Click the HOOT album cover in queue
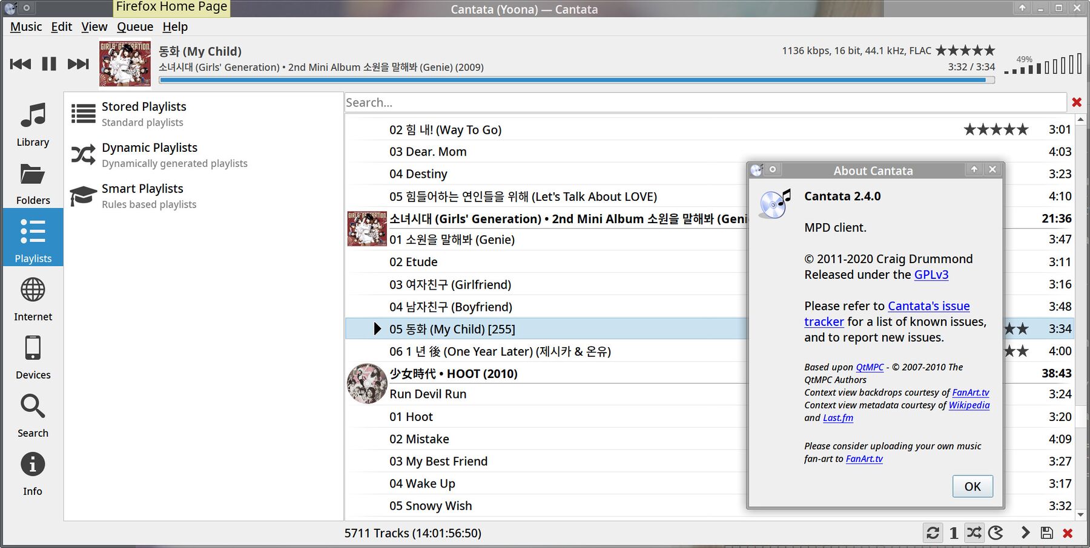 (366, 383)
